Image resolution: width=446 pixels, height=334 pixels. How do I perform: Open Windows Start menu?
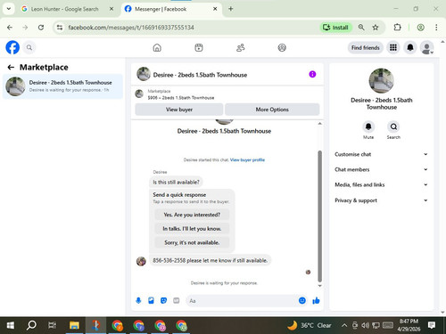11,325
